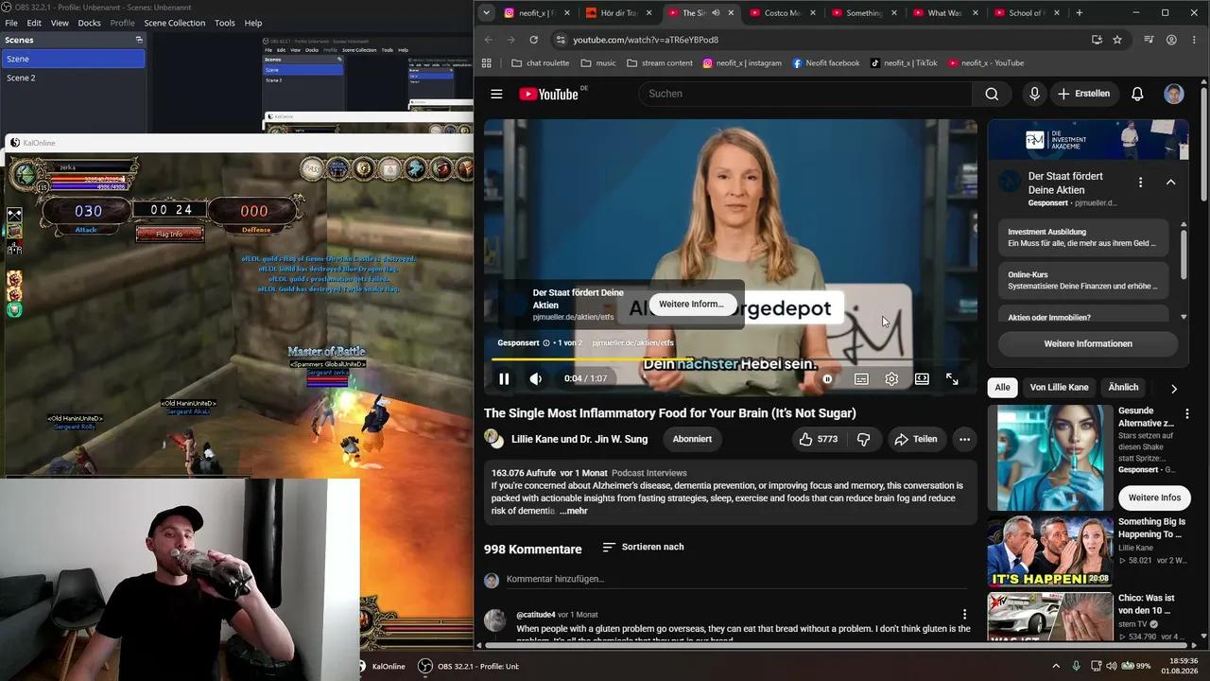The width and height of the screenshot is (1210, 681).
Task: Switch the video to theater mode
Action: (922, 378)
